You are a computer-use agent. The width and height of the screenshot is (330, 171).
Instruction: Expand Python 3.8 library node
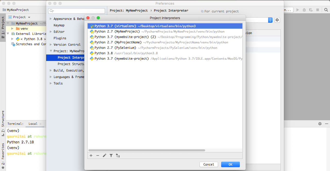pyautogui.click(x=12, y=39)
